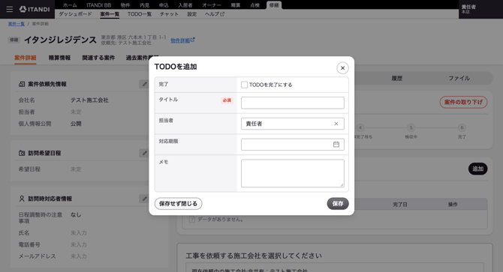Tick the TODOを完了にする checkbox

coord(244,85)
